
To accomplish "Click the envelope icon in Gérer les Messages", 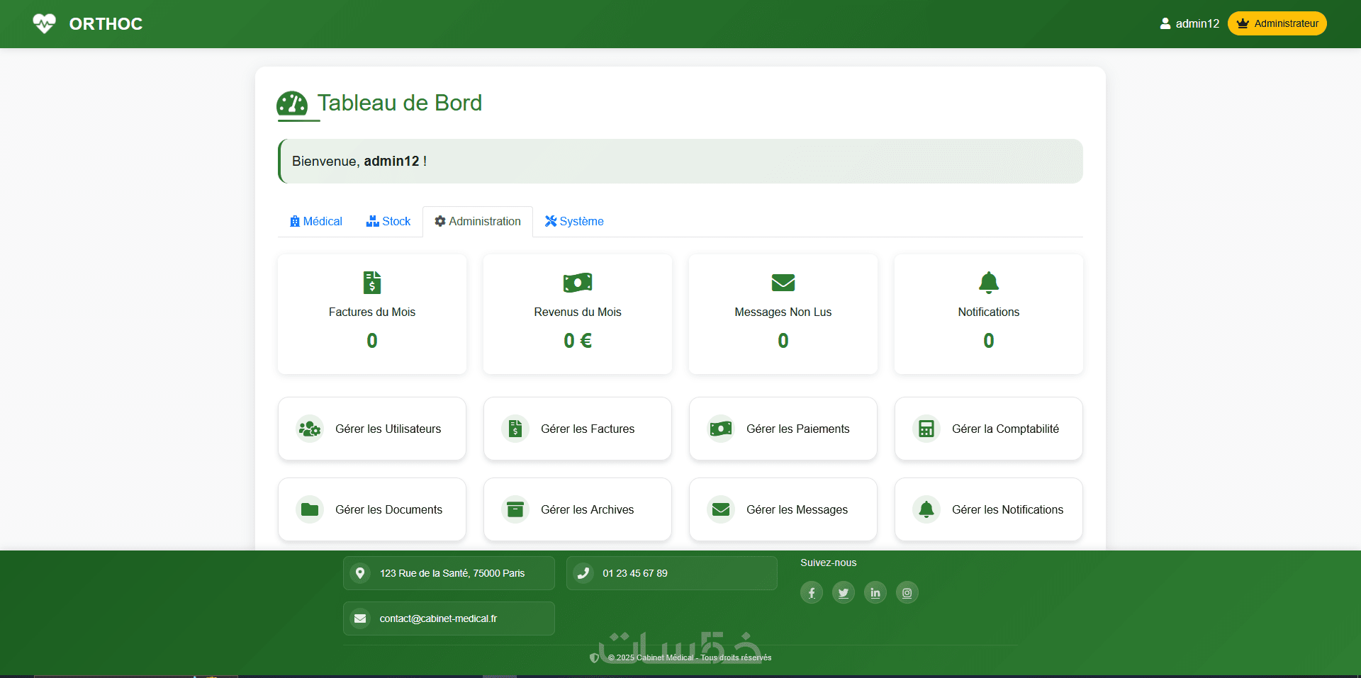I will [x=721, y=509].
